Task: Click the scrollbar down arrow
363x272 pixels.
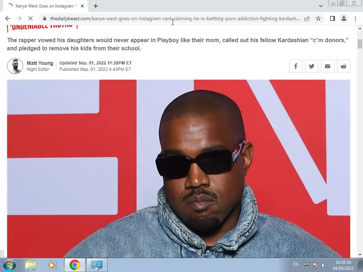Action: coord(360,255)
